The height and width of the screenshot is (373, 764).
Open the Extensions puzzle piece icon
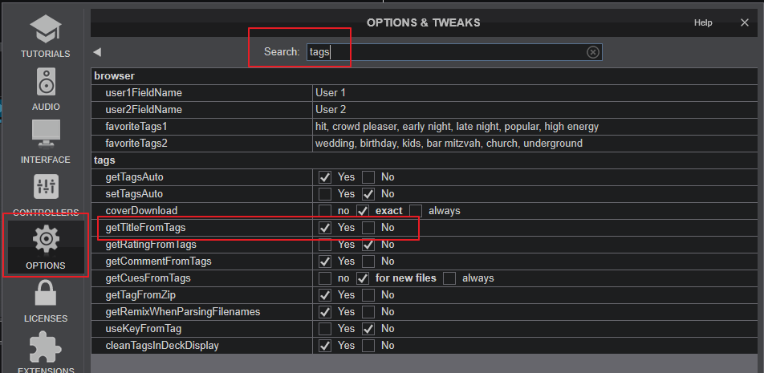[x=46, y=347]
